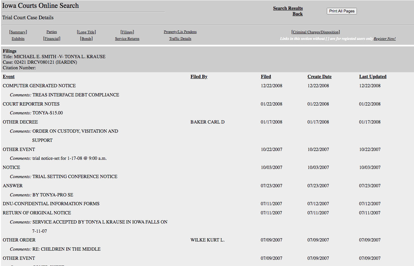The image size is (414, 266).
Task: Open the Summary section link
Action: [18, 32]
